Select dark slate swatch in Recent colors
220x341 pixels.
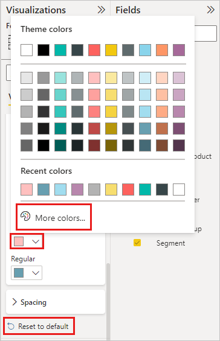pyautogui.click(x=162, y=190)
